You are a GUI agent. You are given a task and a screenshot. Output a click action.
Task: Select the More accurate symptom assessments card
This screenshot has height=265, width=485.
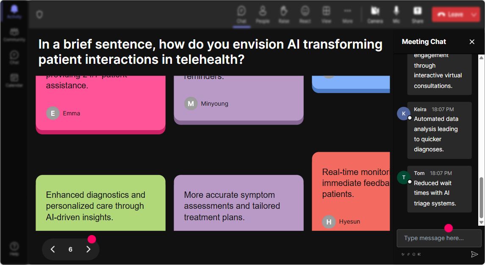click(238, 203)
